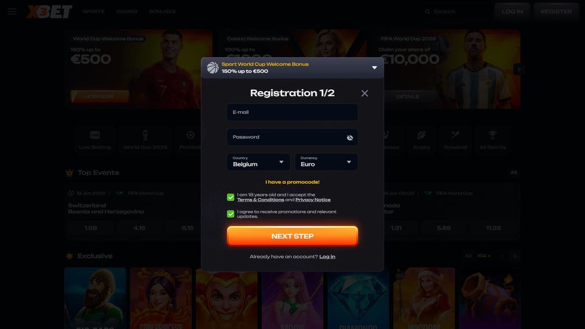Viewport: 585px width, 329px height.
Task: Click DETAILS on FIFA World Cup banner
Action: click(408, 97)
